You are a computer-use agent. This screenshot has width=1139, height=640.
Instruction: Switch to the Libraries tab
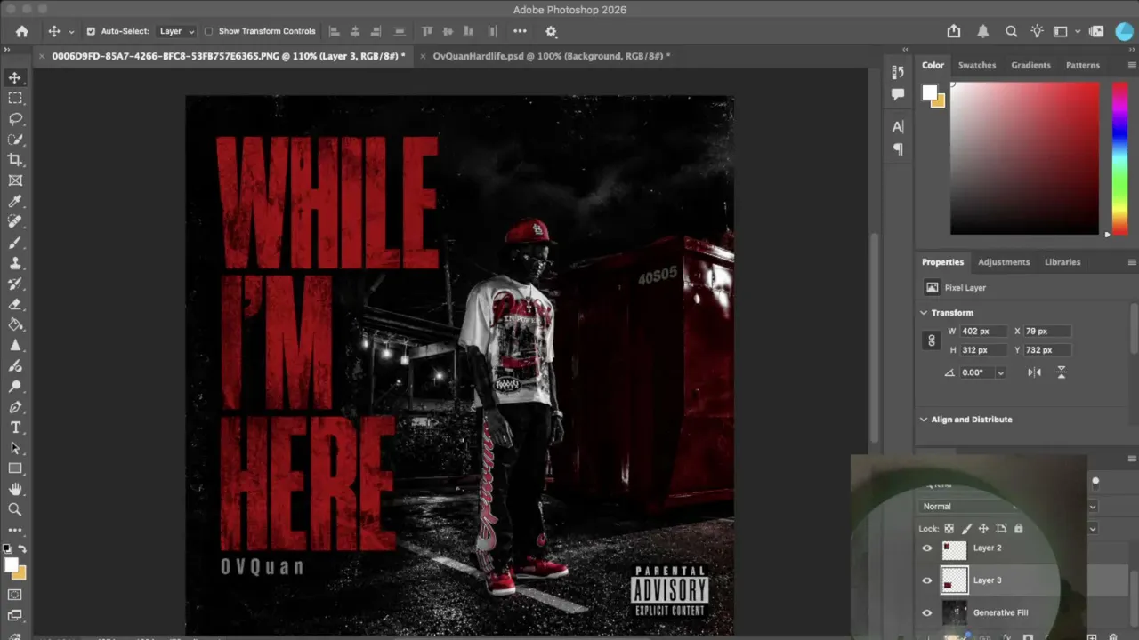click(x=1062, y=262)
